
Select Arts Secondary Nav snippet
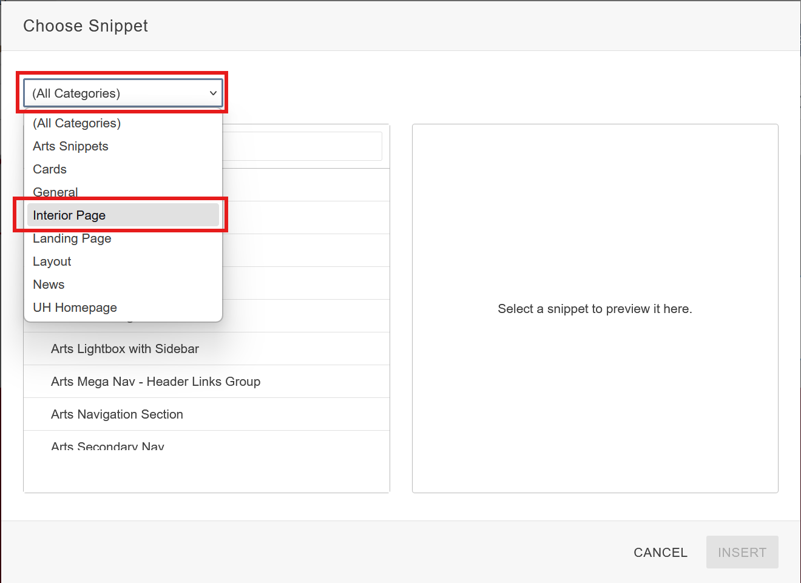pos(108,446)
